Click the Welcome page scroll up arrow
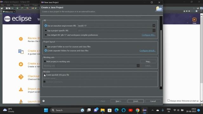 point(201,16)
